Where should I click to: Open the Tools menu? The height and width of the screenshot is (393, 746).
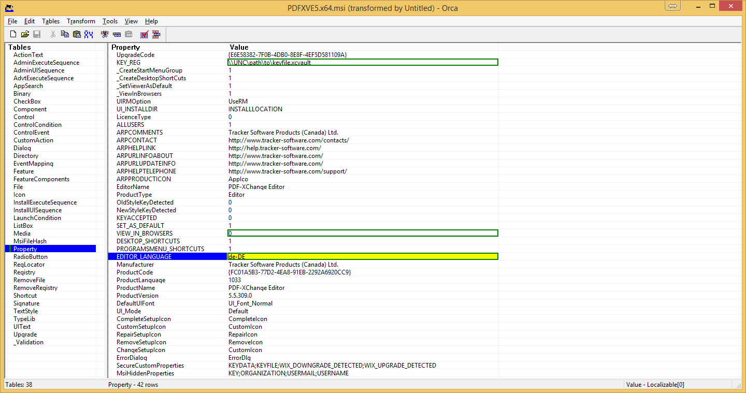click(x=110, y=21)
